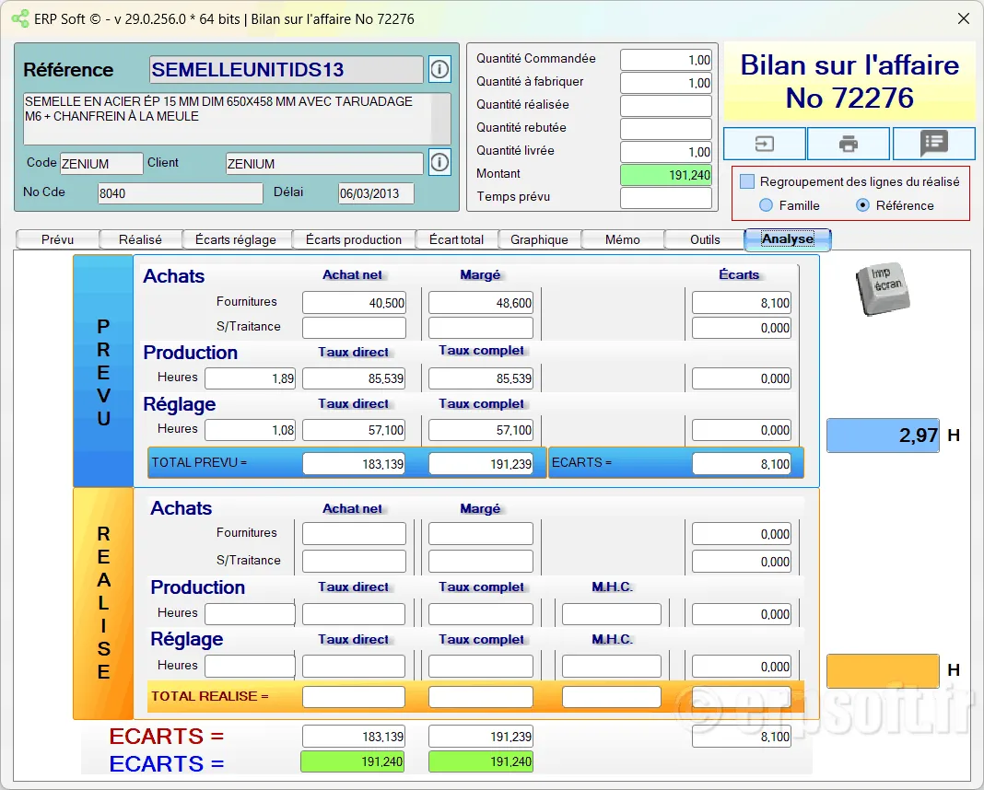Click the info icon beside the Client field
The height and width of the screenshot is (790, 984).
[439, 163]
